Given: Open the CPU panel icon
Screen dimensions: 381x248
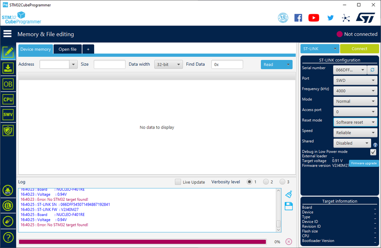Looking at the screenshot, I should click(x=8, y=100).
